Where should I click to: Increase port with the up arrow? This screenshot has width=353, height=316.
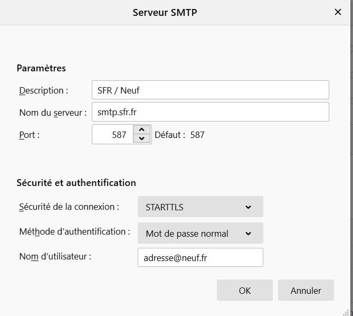(x=141, y=130)
